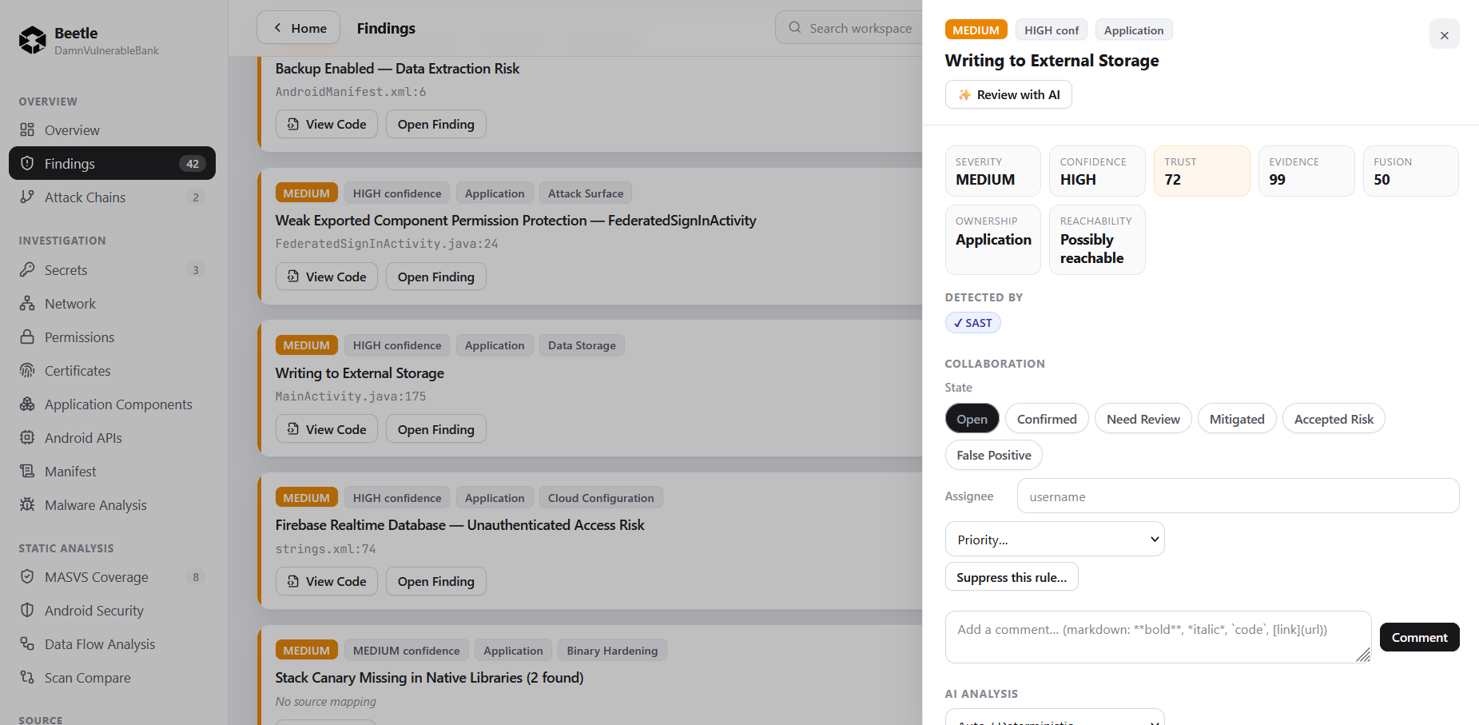Viewport: 1479px width, 725px height.
Task: Click the Assignee username field
Action: (1238, 496)
